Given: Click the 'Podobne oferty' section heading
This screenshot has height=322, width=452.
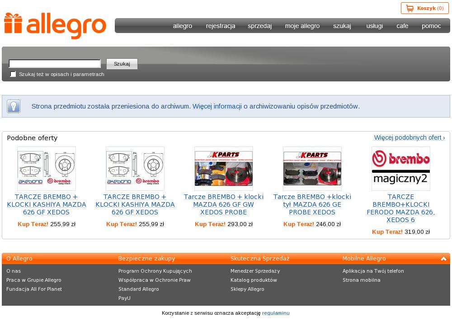Looking at the screenshot, I should click(32, 138).
